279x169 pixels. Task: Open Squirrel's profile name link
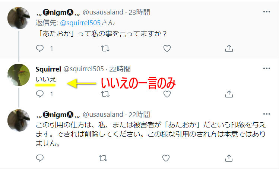48,69
